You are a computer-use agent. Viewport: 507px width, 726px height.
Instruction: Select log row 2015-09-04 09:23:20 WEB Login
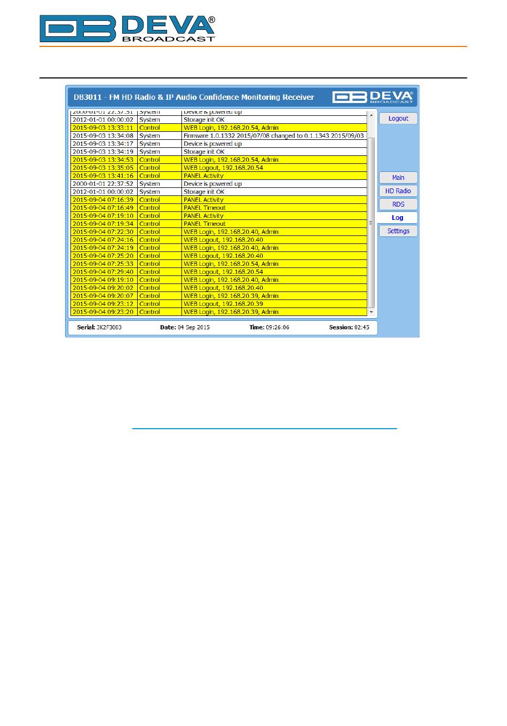[219, 312]
